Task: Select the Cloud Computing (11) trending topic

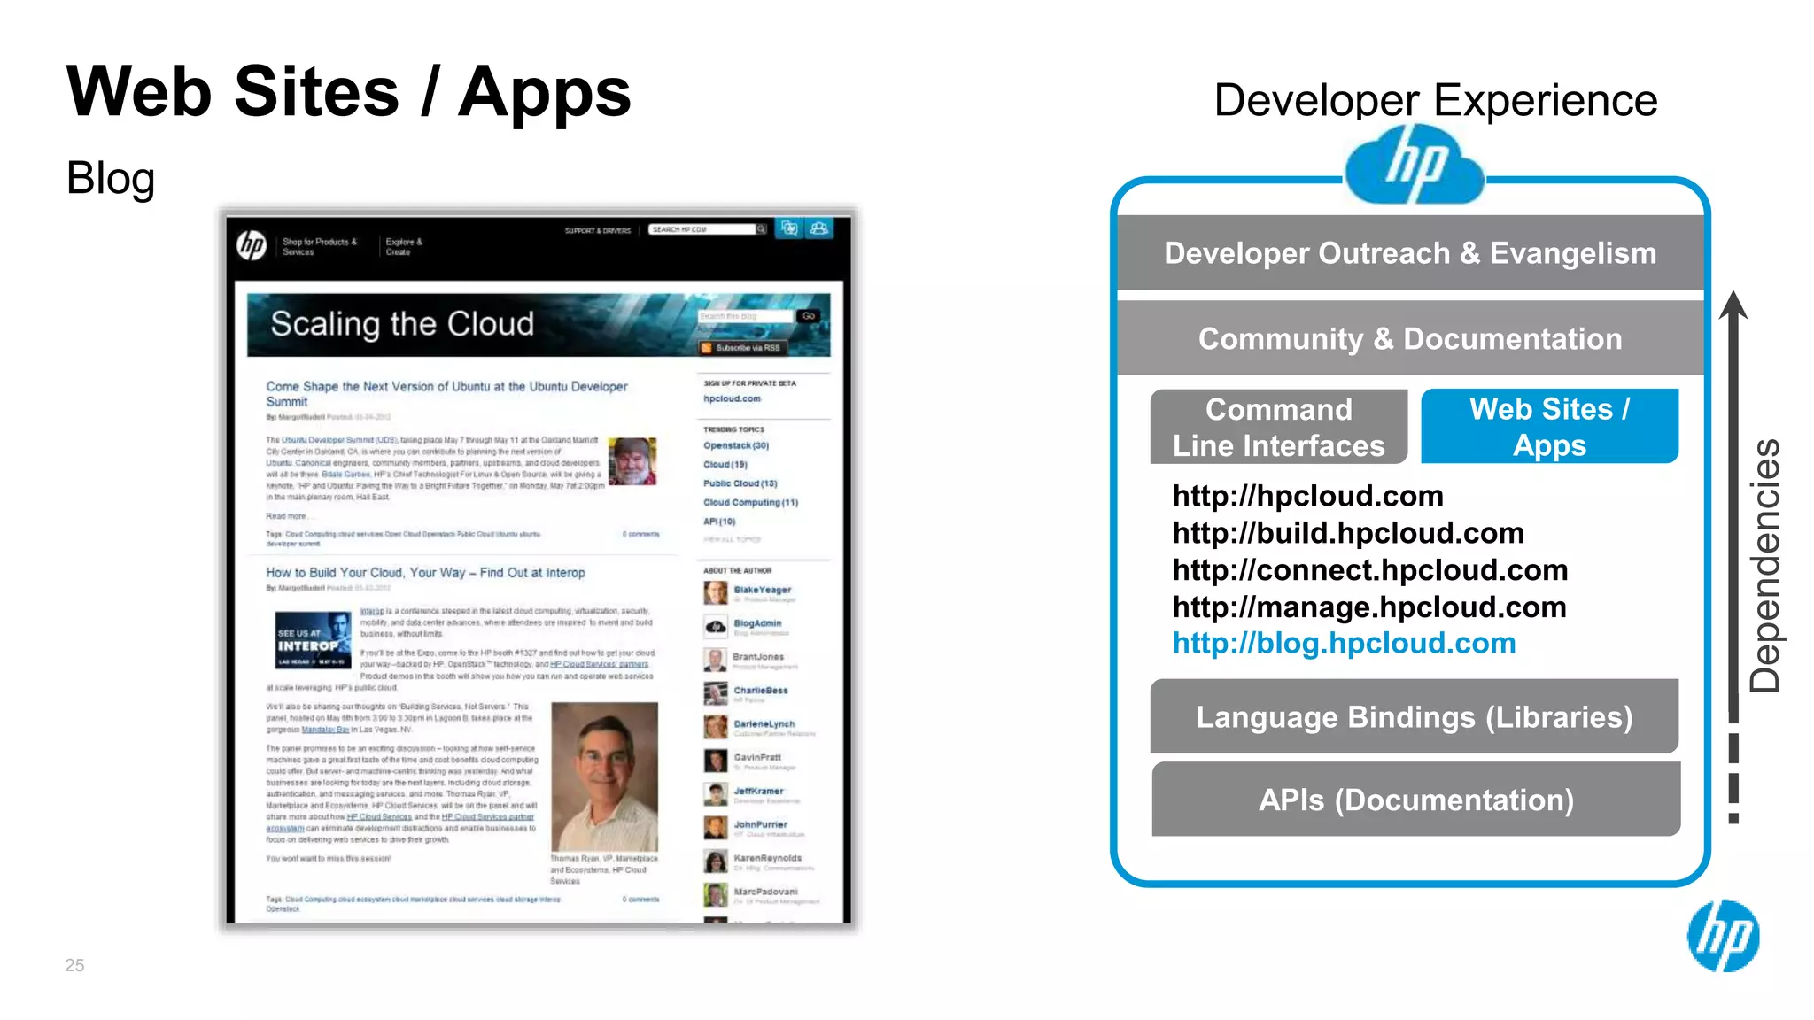Action: click(750, 503)
